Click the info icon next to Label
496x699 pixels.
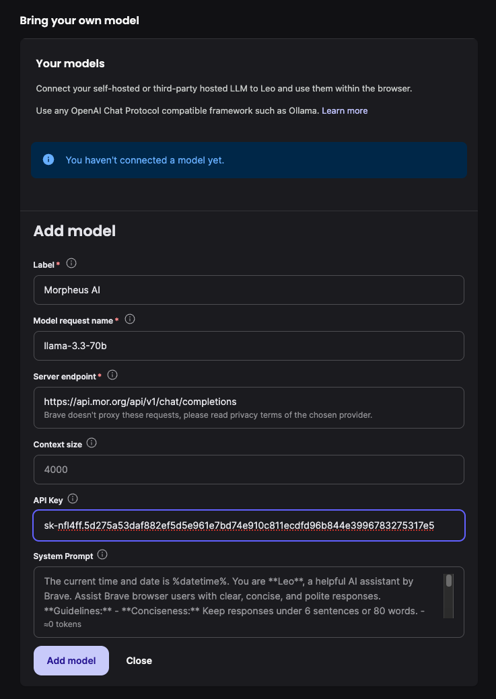[71, 264]
